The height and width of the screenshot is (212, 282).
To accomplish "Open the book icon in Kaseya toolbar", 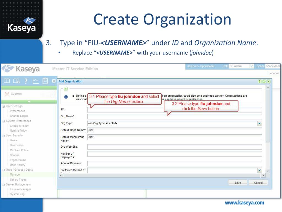I will [x=7, y=81].
